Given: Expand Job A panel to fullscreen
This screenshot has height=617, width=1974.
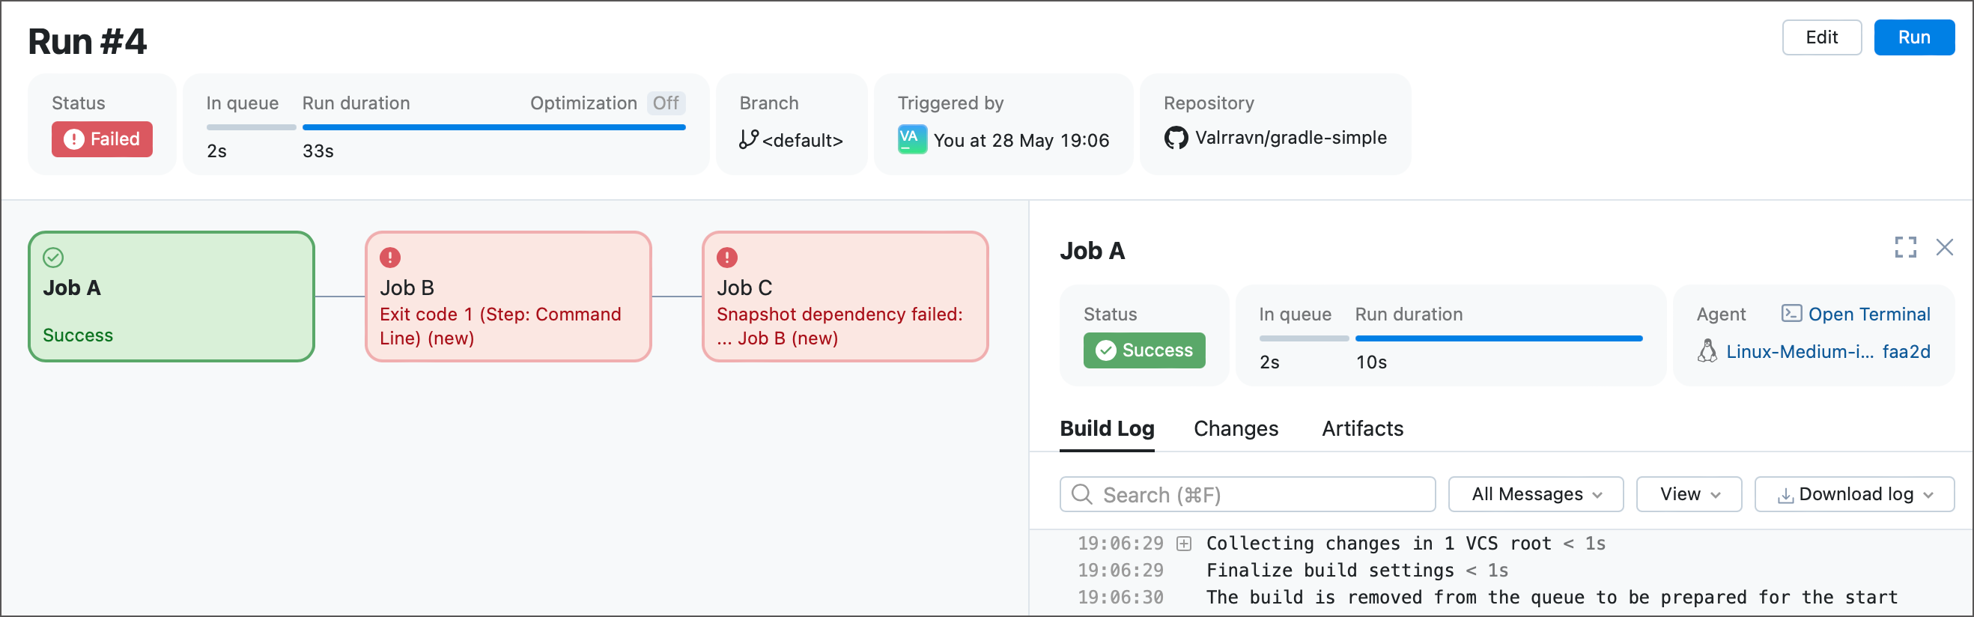Looking at the screenshot, I should click(x=1905, y=247).
